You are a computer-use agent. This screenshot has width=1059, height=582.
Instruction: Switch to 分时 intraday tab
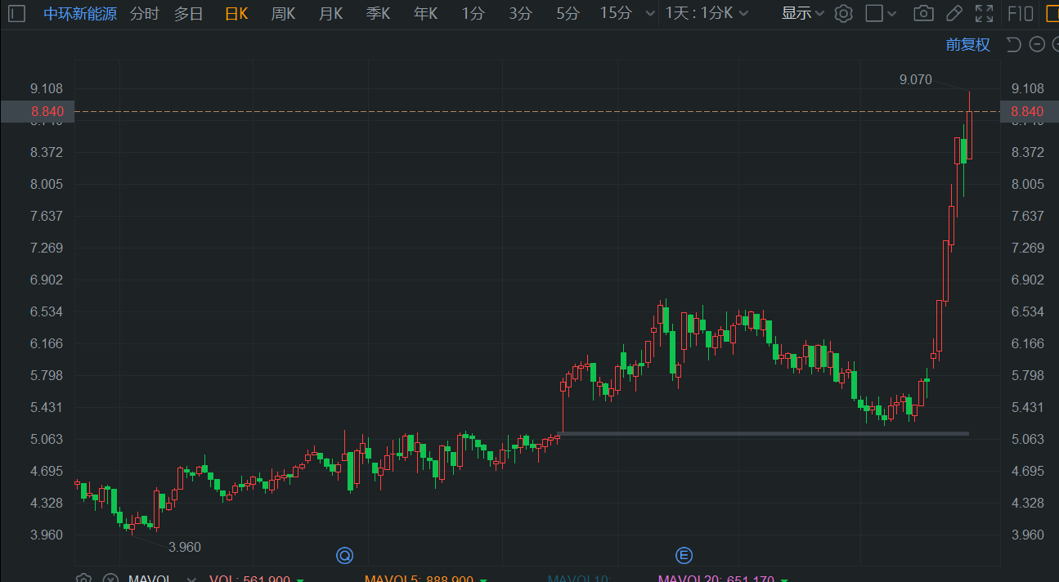tap(145, 13)
